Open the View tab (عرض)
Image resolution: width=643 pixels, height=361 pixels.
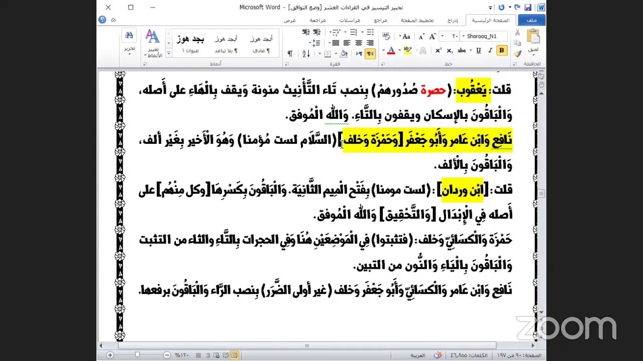coord(290,20)
